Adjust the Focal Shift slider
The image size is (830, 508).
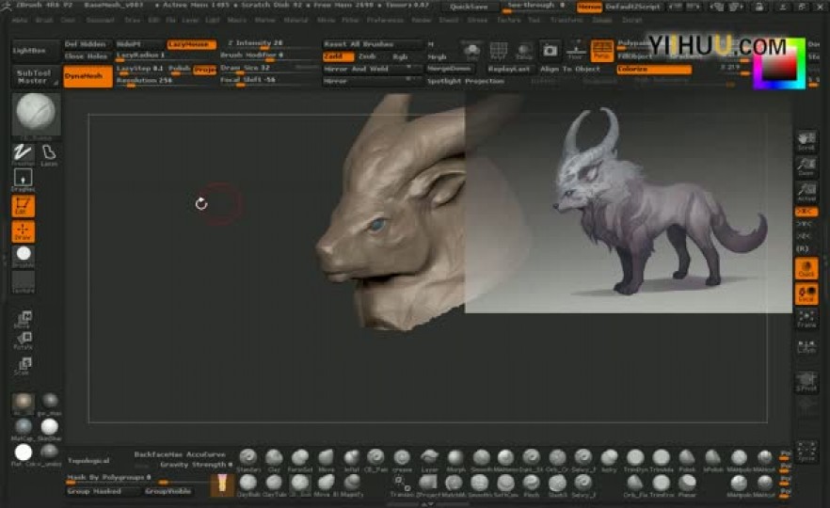(269, 81)
